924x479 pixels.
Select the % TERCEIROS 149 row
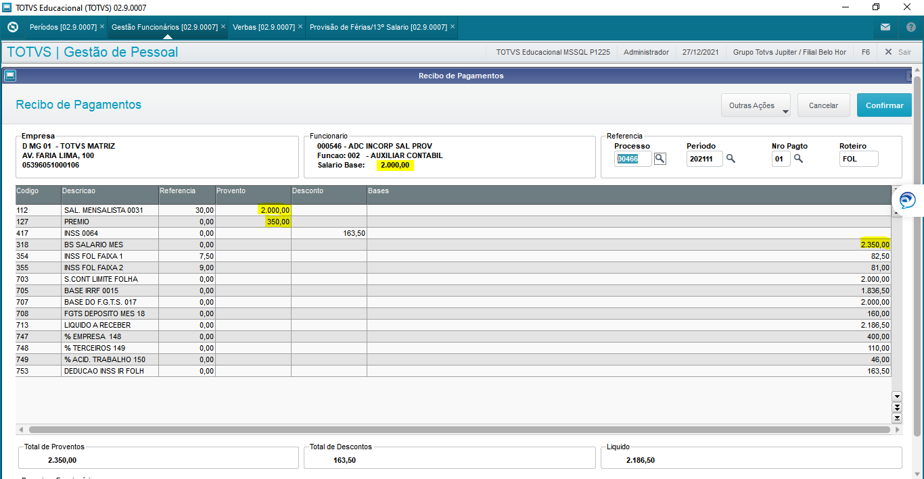tap(453, 348)
